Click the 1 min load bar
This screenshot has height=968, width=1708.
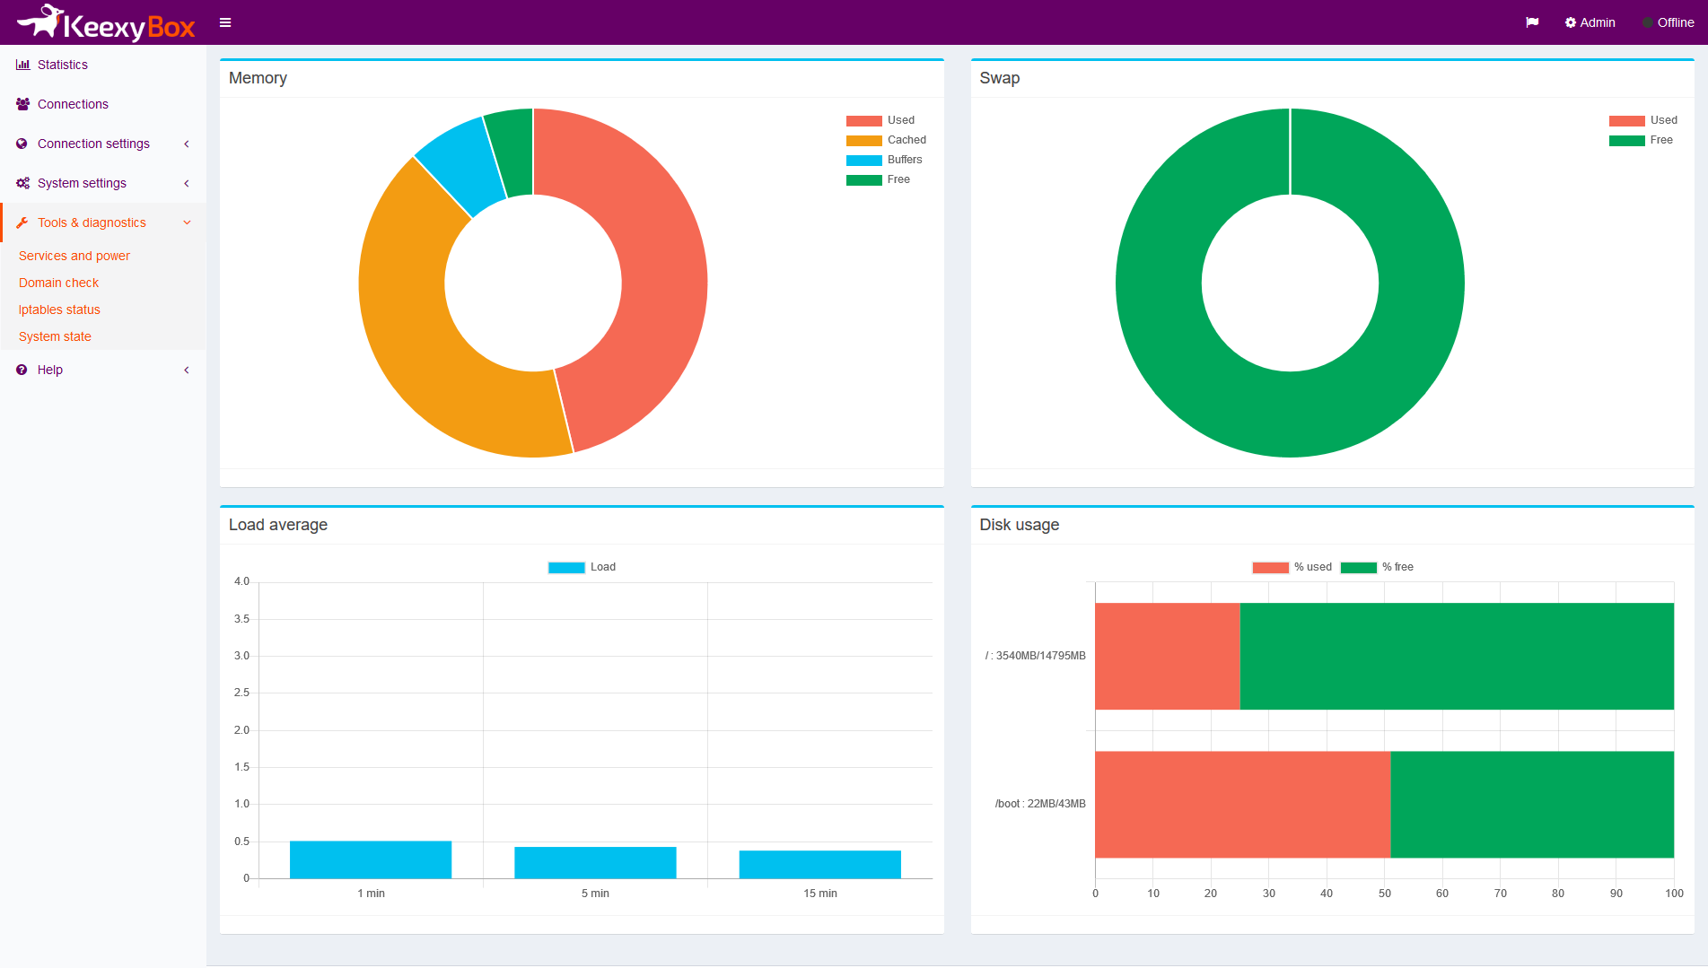point(371,859)
